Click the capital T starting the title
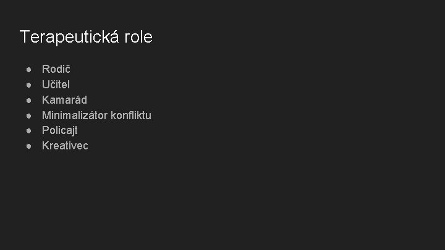The height and width of the screenshot is (250, 445). (x=24, y=37)
